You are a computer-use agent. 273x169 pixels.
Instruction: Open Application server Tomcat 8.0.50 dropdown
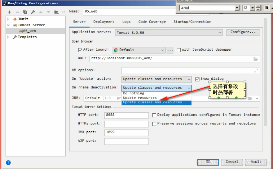click(169, 33)
